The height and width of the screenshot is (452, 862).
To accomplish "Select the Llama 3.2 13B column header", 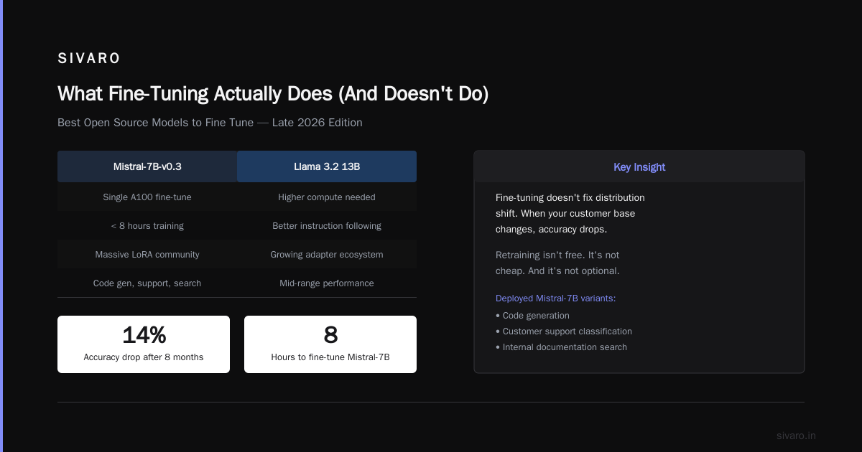I will [327, 166].
